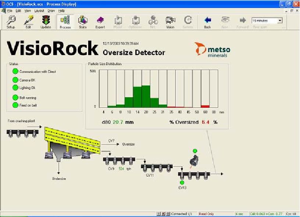Click the From crushing plant label
This screenshot has width=300, height=217.
(21, 121)
